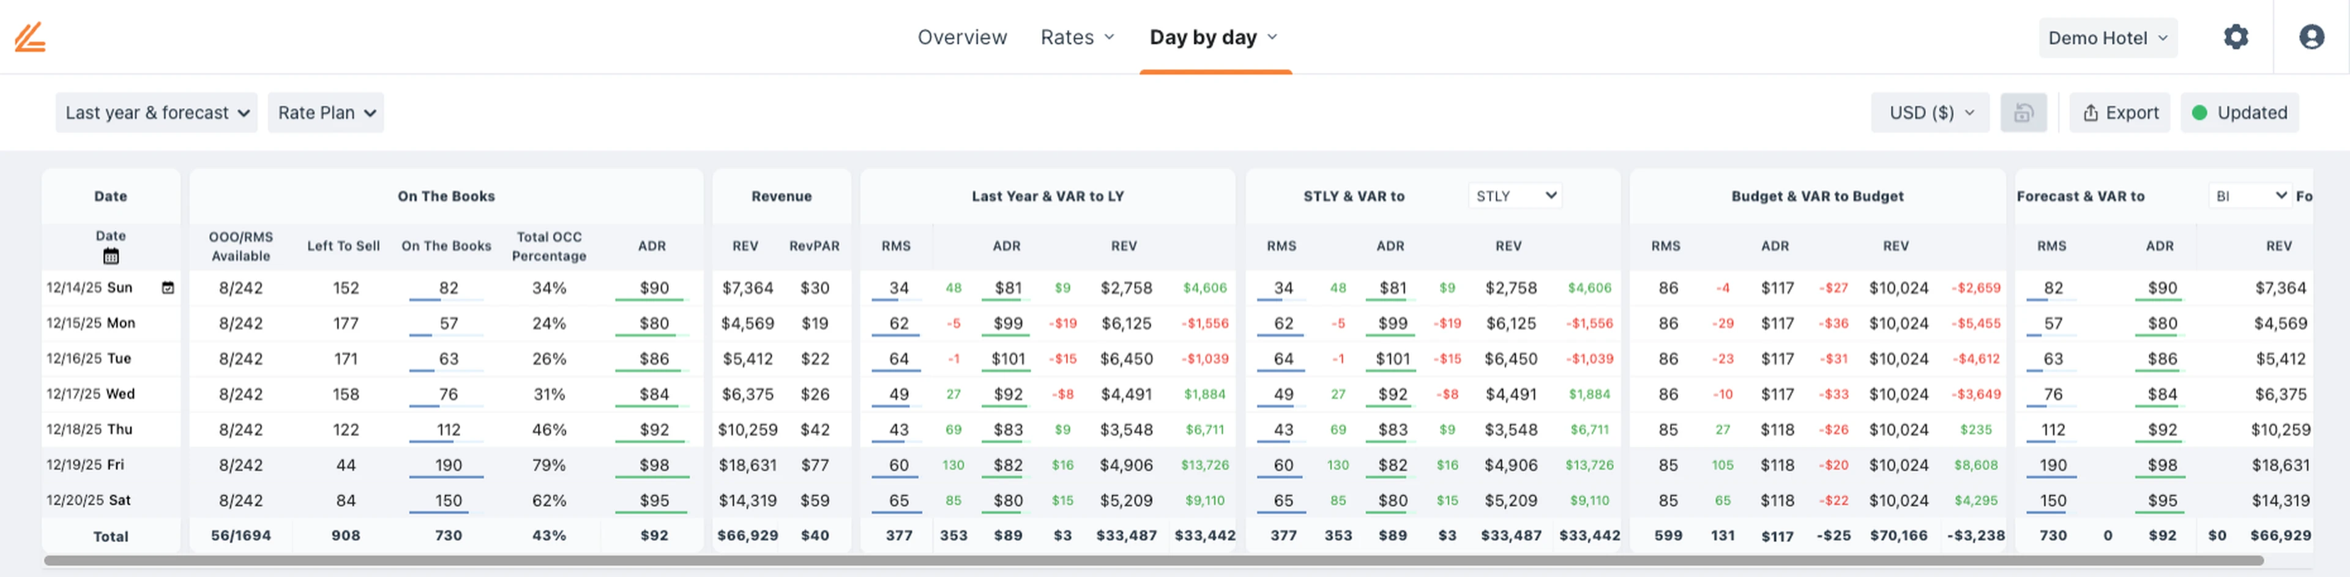Open the Rates menu tab
Screen dimensions: 2350x577
click(1077, 37)
